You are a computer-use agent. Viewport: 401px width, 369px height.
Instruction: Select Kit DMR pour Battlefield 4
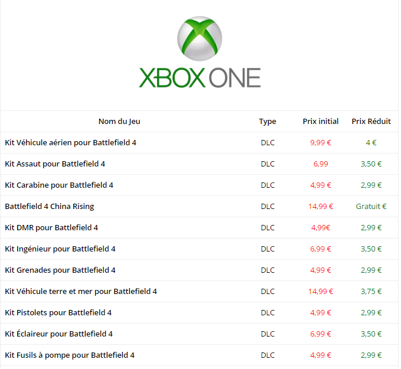point(51,227)
